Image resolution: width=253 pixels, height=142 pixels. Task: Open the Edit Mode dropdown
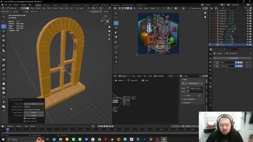13,8
